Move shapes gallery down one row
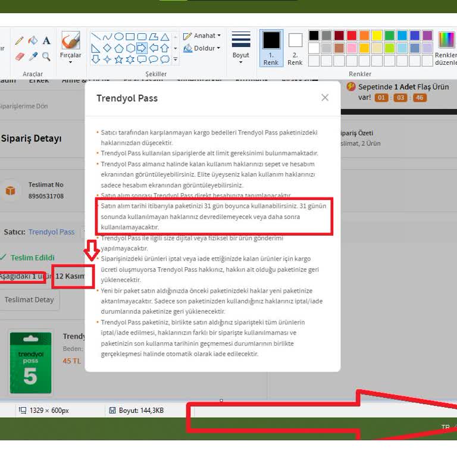The height and width of the screenshot is (457, 457). 176,48
